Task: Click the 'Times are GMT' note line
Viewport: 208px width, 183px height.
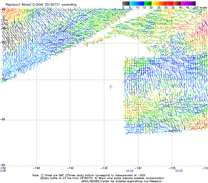Action: tap(89, 175)
